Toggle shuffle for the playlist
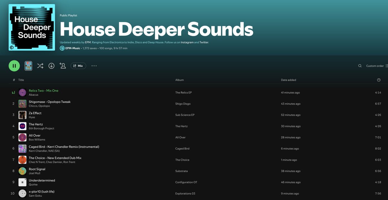This screenshot has width=388, height=200. pyautogui.click(x=40, y=66)
